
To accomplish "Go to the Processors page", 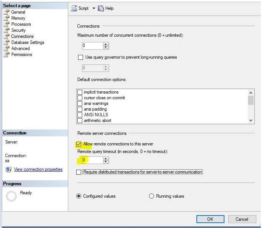I will (x=21, y=24).
